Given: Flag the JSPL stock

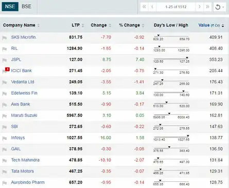Looking at the screenshot, I should [5, 60].
